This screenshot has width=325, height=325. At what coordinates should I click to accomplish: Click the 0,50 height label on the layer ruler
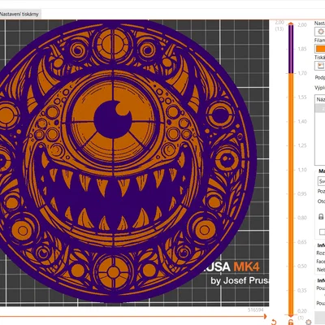[x=302, y=266]
